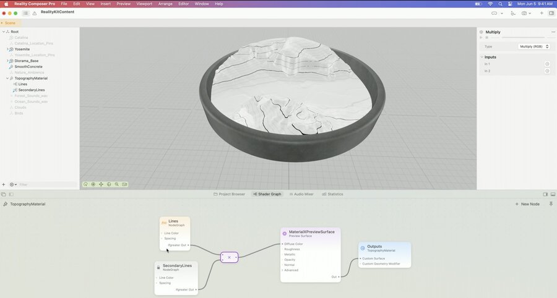The height and width of the screenshot is (298, 557).
Task: Click the pin icon next to New Node
Action: point(551,204)
